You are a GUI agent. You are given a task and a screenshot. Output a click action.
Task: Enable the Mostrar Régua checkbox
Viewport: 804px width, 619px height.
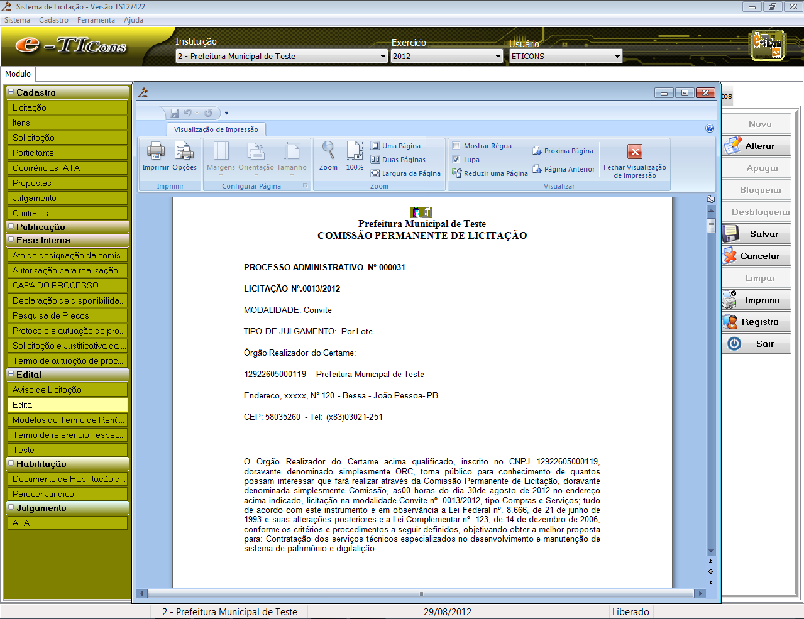(457, 146)
